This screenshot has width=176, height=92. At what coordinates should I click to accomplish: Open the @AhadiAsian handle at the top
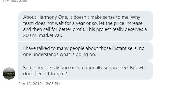tap(15, 1)
